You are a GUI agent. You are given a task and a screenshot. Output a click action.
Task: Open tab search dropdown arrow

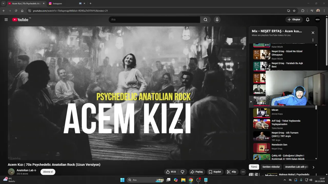3,4
